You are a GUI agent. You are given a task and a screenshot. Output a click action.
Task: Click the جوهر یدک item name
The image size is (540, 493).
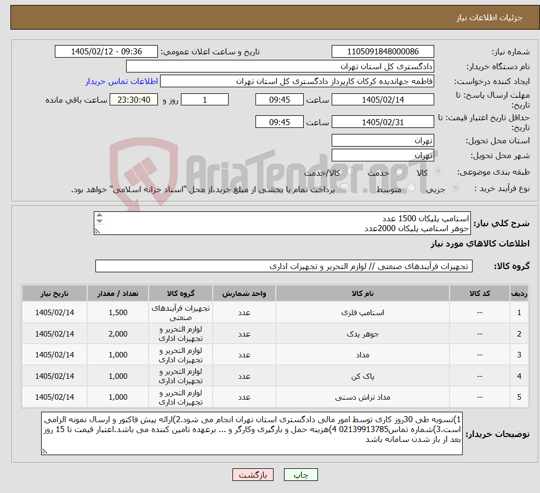[362, 334]
